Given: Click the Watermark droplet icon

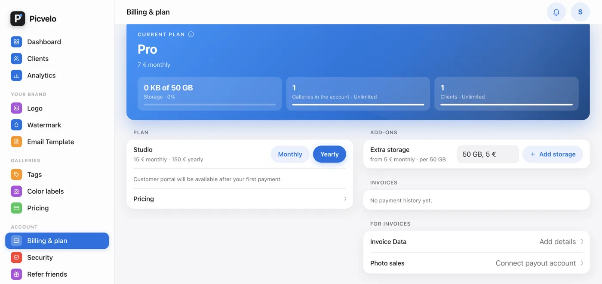Looking at the screenshot, I should (16, 125).
